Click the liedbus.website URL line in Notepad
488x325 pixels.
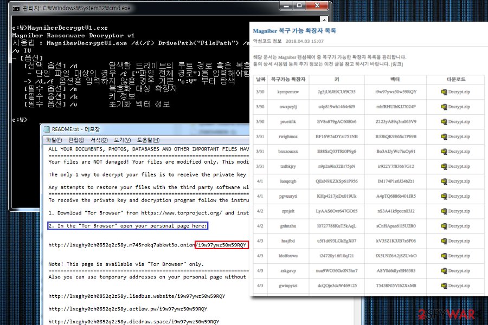(x=137, y=296)
